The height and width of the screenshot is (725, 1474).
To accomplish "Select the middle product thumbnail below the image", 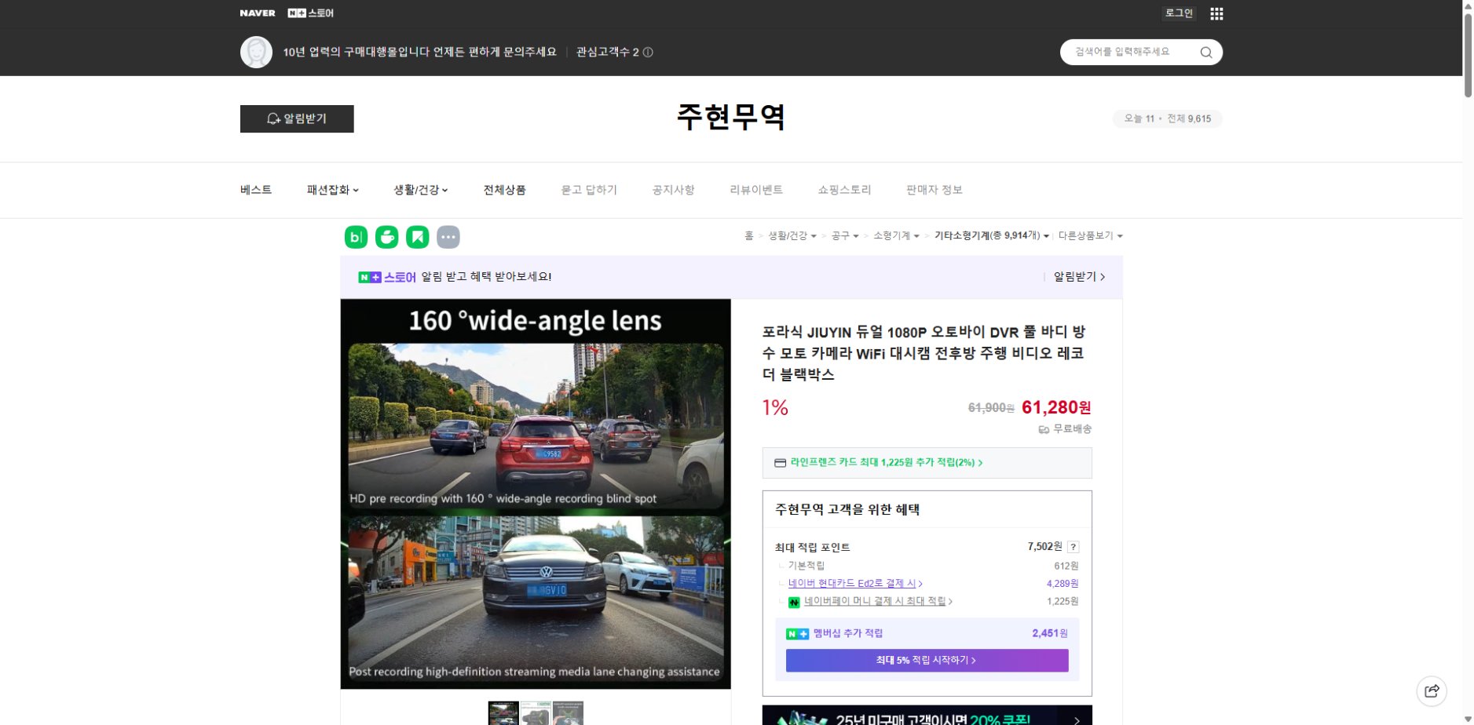I will pyautogui.click(x=536, y=713).
